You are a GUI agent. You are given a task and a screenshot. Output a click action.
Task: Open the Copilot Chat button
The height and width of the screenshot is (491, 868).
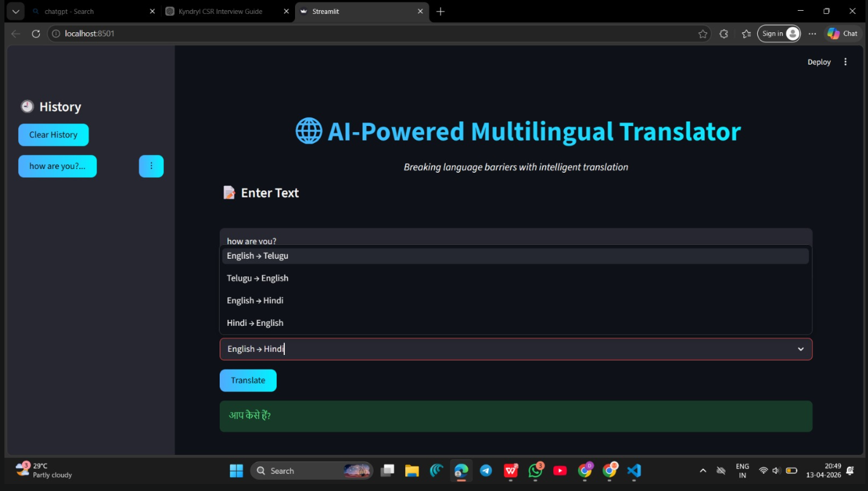point(843,34)
